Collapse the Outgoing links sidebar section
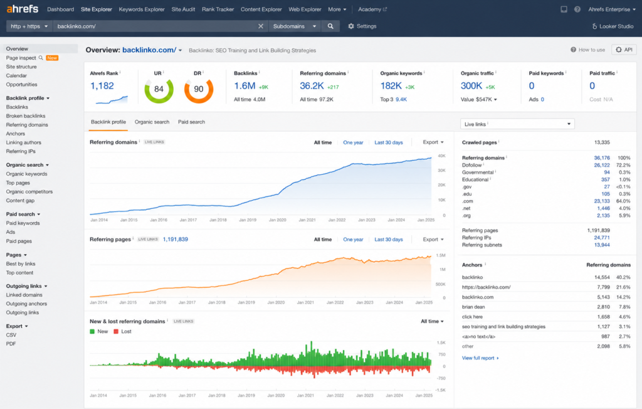This screenshot has width=642, height=409. (x=26, y=286)
